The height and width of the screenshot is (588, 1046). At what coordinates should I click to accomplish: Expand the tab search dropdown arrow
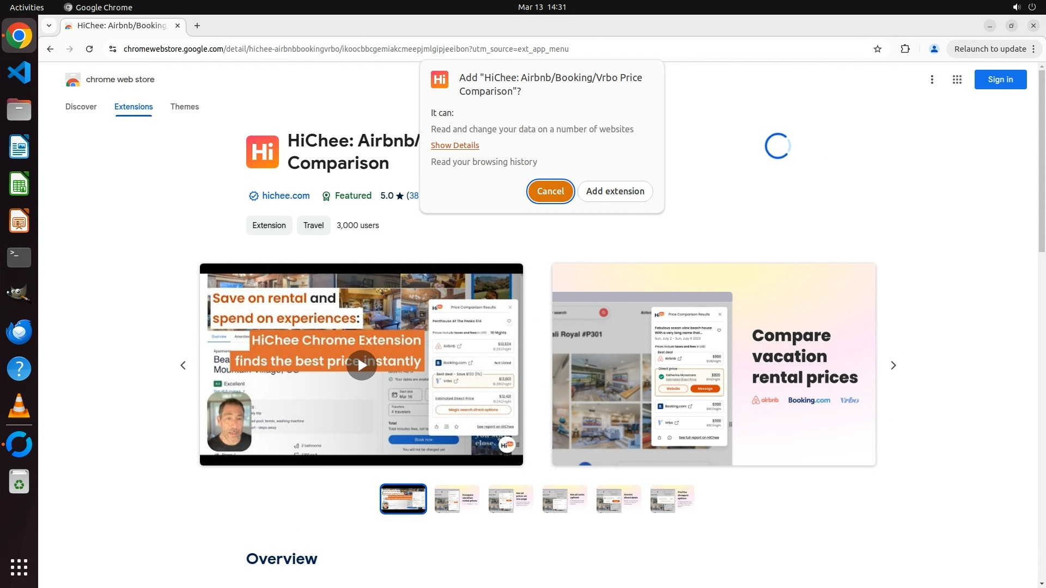[49, 26]
